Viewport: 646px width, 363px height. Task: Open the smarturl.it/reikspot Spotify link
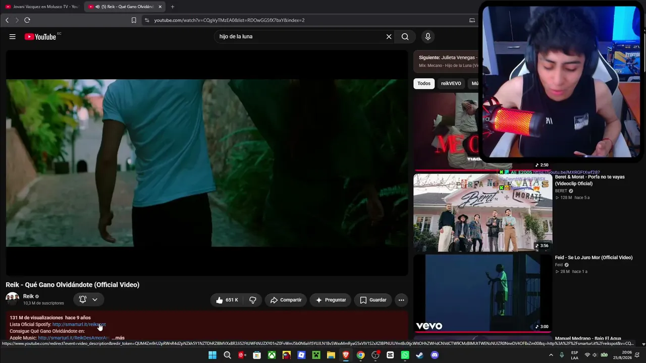tap(79, 325)
